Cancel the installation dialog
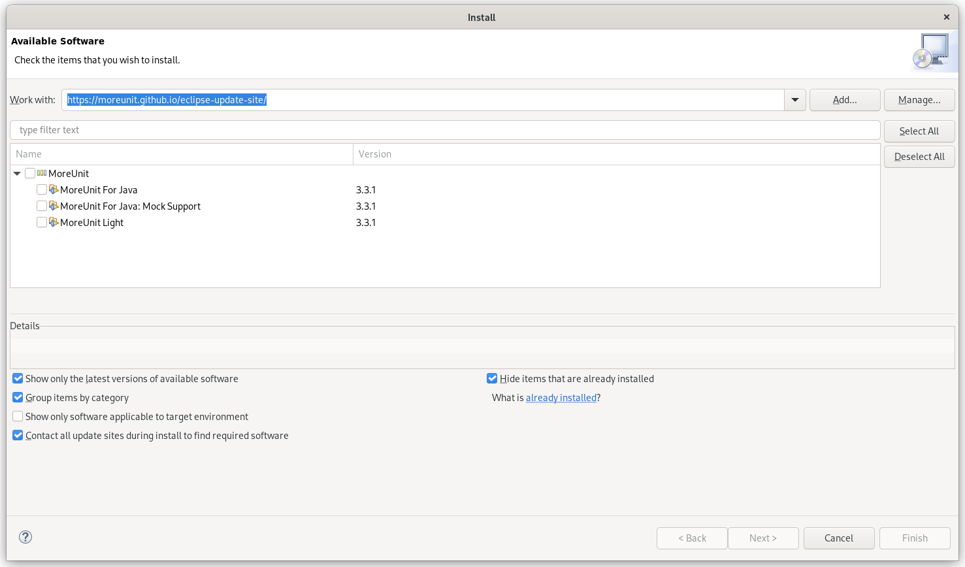Viewport: 965px width, 567px height. pyautogui.click(x=839, y=538)
